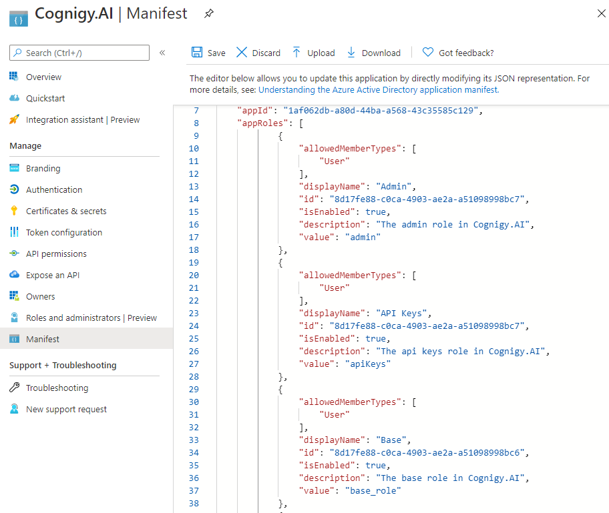Screen dimensions: 609x513
Task: Click the Download arrow icon
Action: coord(351,53)
